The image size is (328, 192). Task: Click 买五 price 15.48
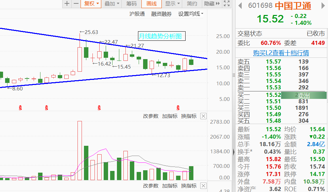point(273,121)
